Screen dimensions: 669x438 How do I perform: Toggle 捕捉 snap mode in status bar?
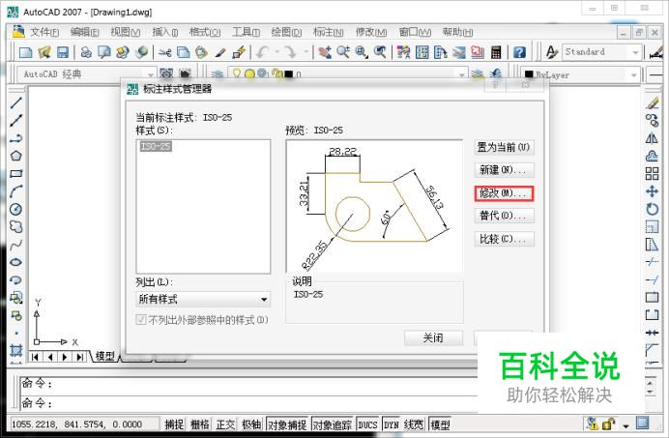[174, 424]
